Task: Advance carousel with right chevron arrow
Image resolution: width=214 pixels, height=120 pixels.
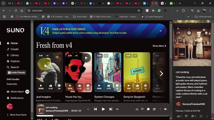Action: 161,74
